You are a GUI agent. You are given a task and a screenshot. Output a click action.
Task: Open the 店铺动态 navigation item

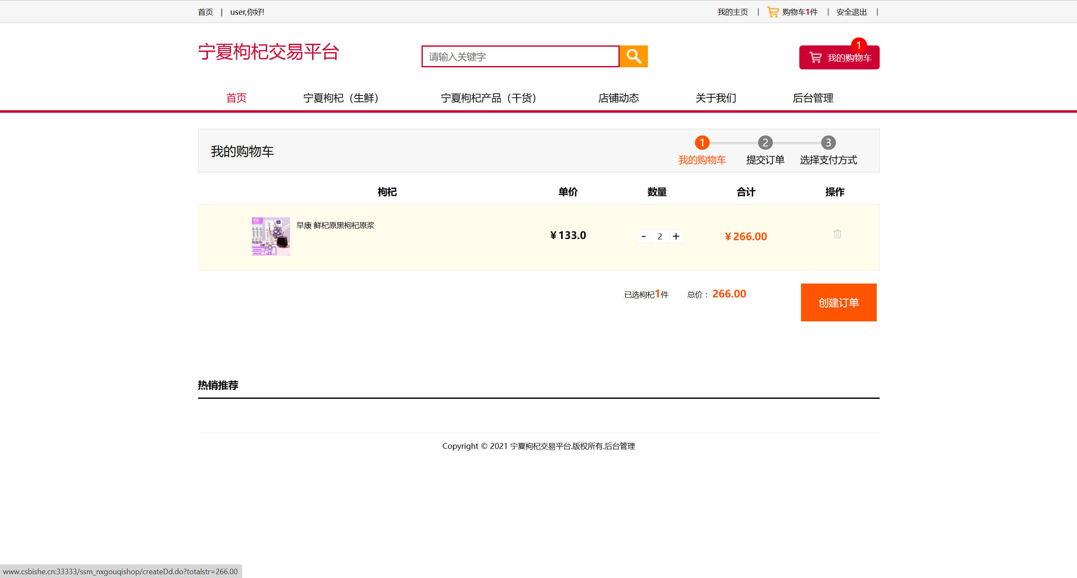coord(618,98)
